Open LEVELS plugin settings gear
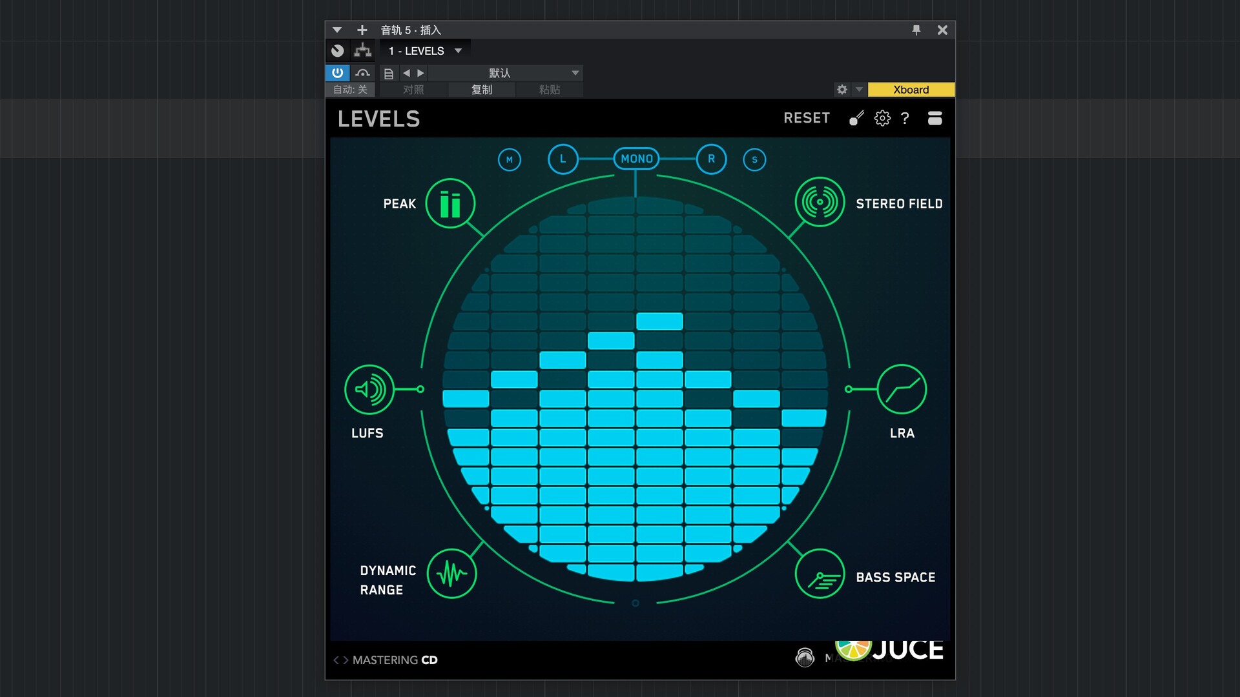1240x697 pixels. [x=882, y=118]
